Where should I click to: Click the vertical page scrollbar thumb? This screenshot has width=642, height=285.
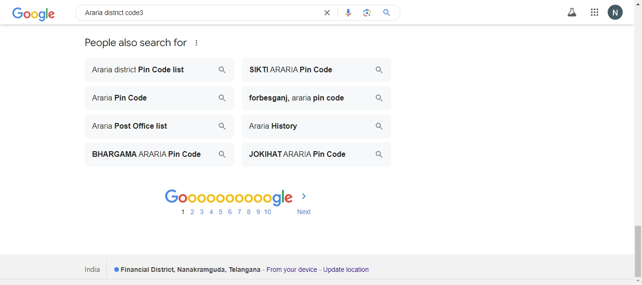[638, 251]
